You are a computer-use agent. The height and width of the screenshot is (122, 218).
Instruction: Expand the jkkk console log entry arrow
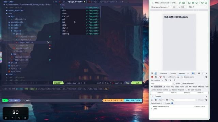152,109
